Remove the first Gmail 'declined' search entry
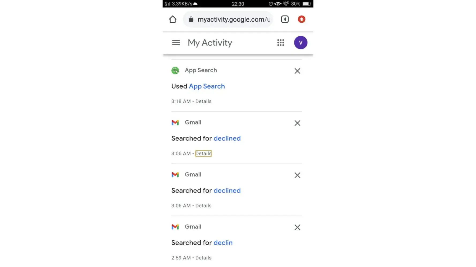Image resolution: width=476 pixels, height=267 pixels. tap(297, 123)
